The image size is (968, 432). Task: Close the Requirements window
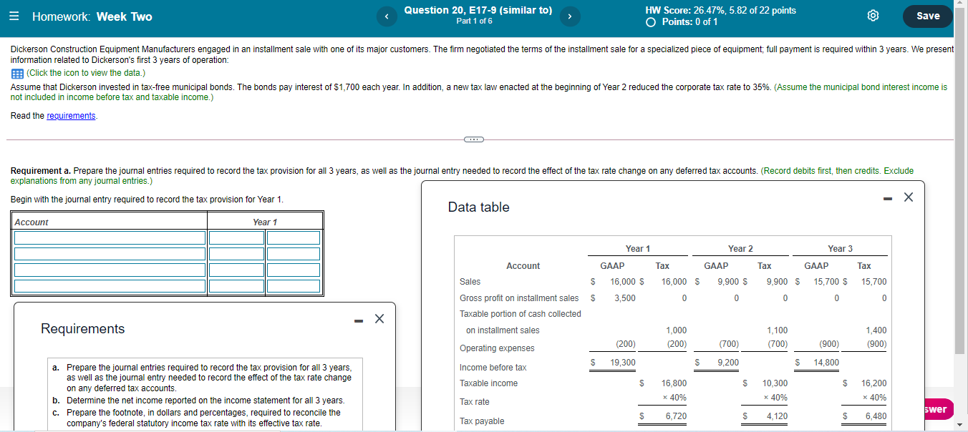(379, 319)
